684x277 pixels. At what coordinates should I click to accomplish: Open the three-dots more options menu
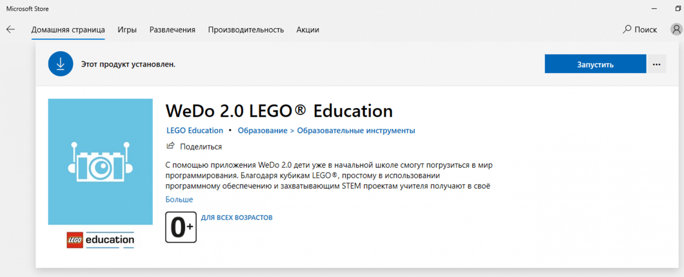[657, 64]
